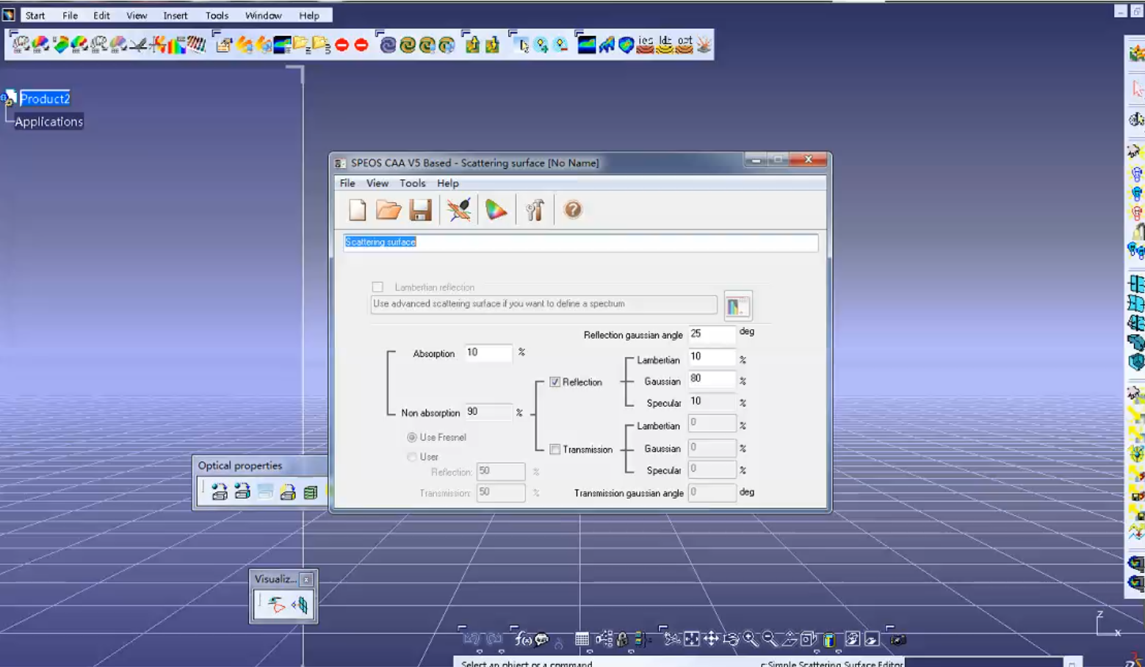
Task: Click the camera capture icon in bottom toolbar
Action: [897, 639]
